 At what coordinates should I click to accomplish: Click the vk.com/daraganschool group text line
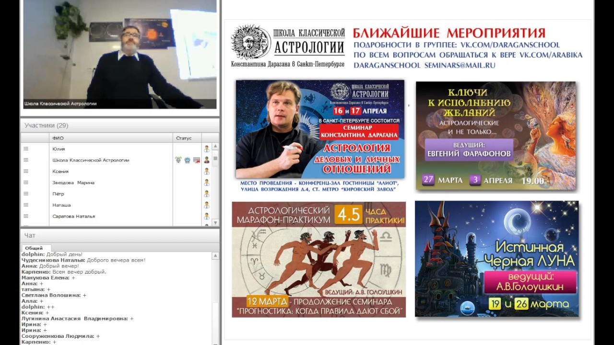coord(457,45)
